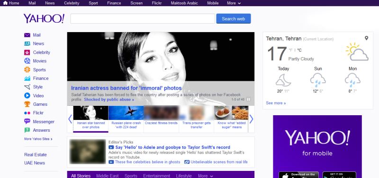Expand More Yahoo Sites list
This screenshot has height=178, width=379.
coord(38,139)
